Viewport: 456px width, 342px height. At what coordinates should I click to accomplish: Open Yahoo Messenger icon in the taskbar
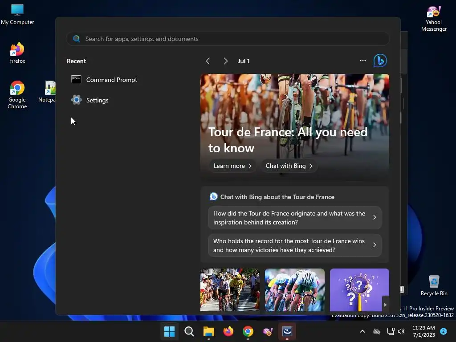pyautogui.click(x=268, y=331)
